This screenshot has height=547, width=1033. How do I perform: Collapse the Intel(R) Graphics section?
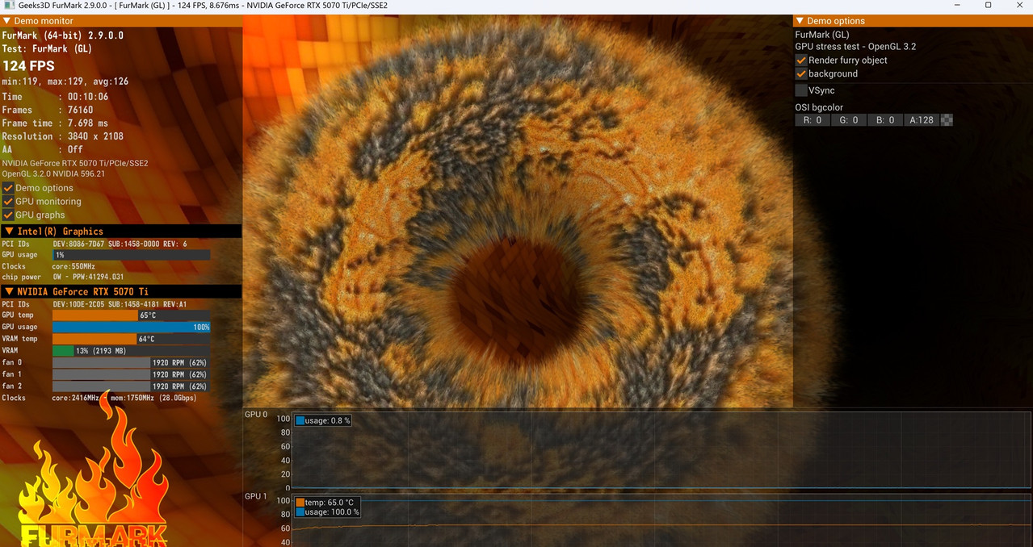(120, 232)
